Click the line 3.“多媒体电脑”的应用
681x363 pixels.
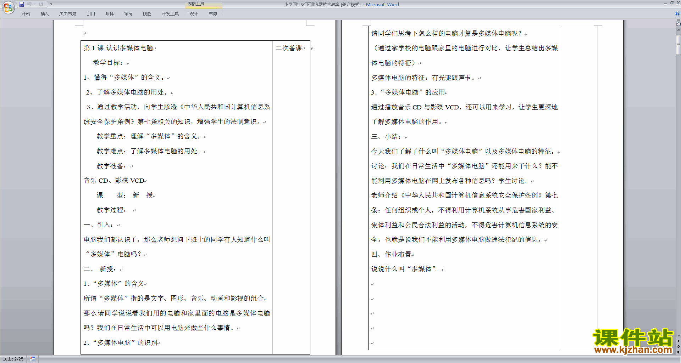(x=408, y=92)
